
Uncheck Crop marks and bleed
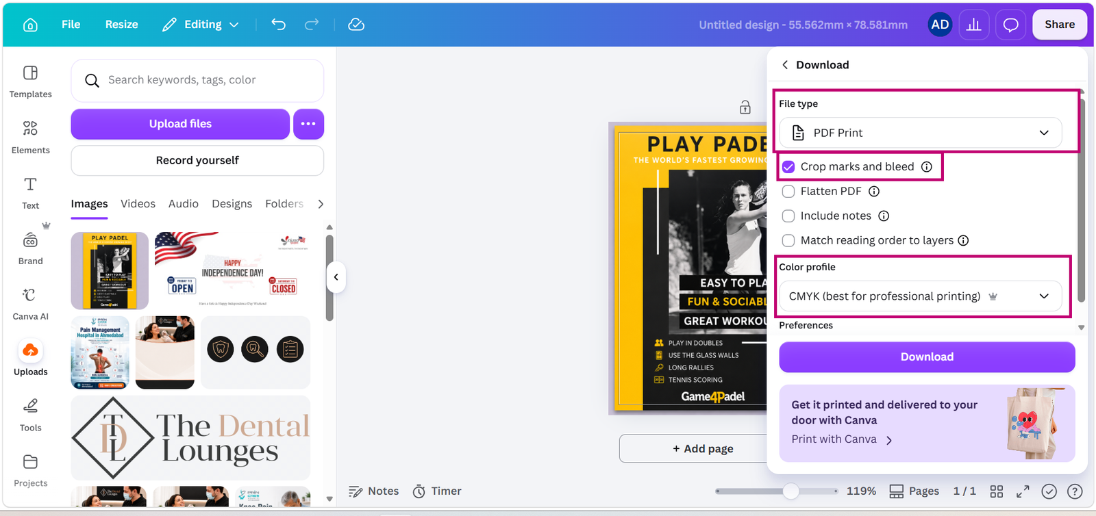coord(788,167)
